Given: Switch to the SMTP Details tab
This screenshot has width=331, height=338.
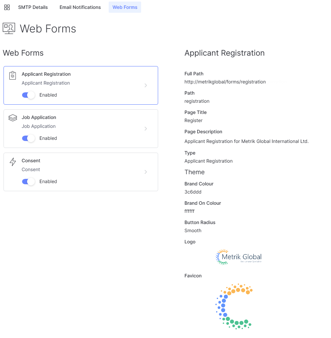Looking at the screenshot, I should [x=33, y=7].
